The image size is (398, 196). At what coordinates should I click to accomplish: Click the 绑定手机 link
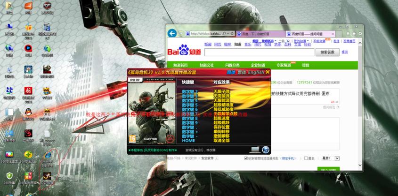(x=288, y=158)
